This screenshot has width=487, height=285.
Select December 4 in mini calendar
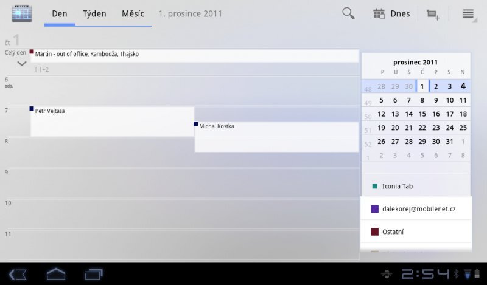click(x=463, y=86)
